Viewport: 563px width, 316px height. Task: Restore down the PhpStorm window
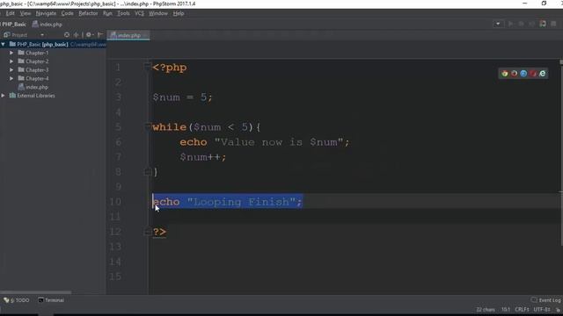pyautogui.click(x=544, y=4)
